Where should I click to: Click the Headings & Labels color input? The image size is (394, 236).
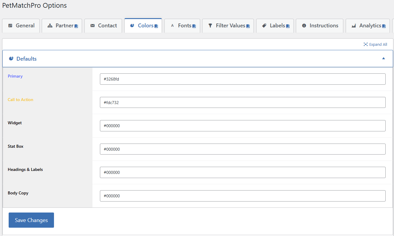tap(242, 172)
